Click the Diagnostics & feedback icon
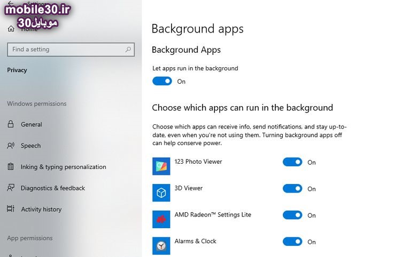 [x=11, y=188]
